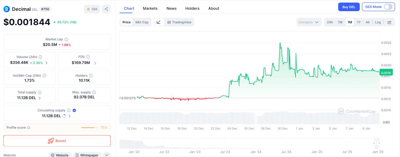Switch chart to Mkt Cap view

142,22
